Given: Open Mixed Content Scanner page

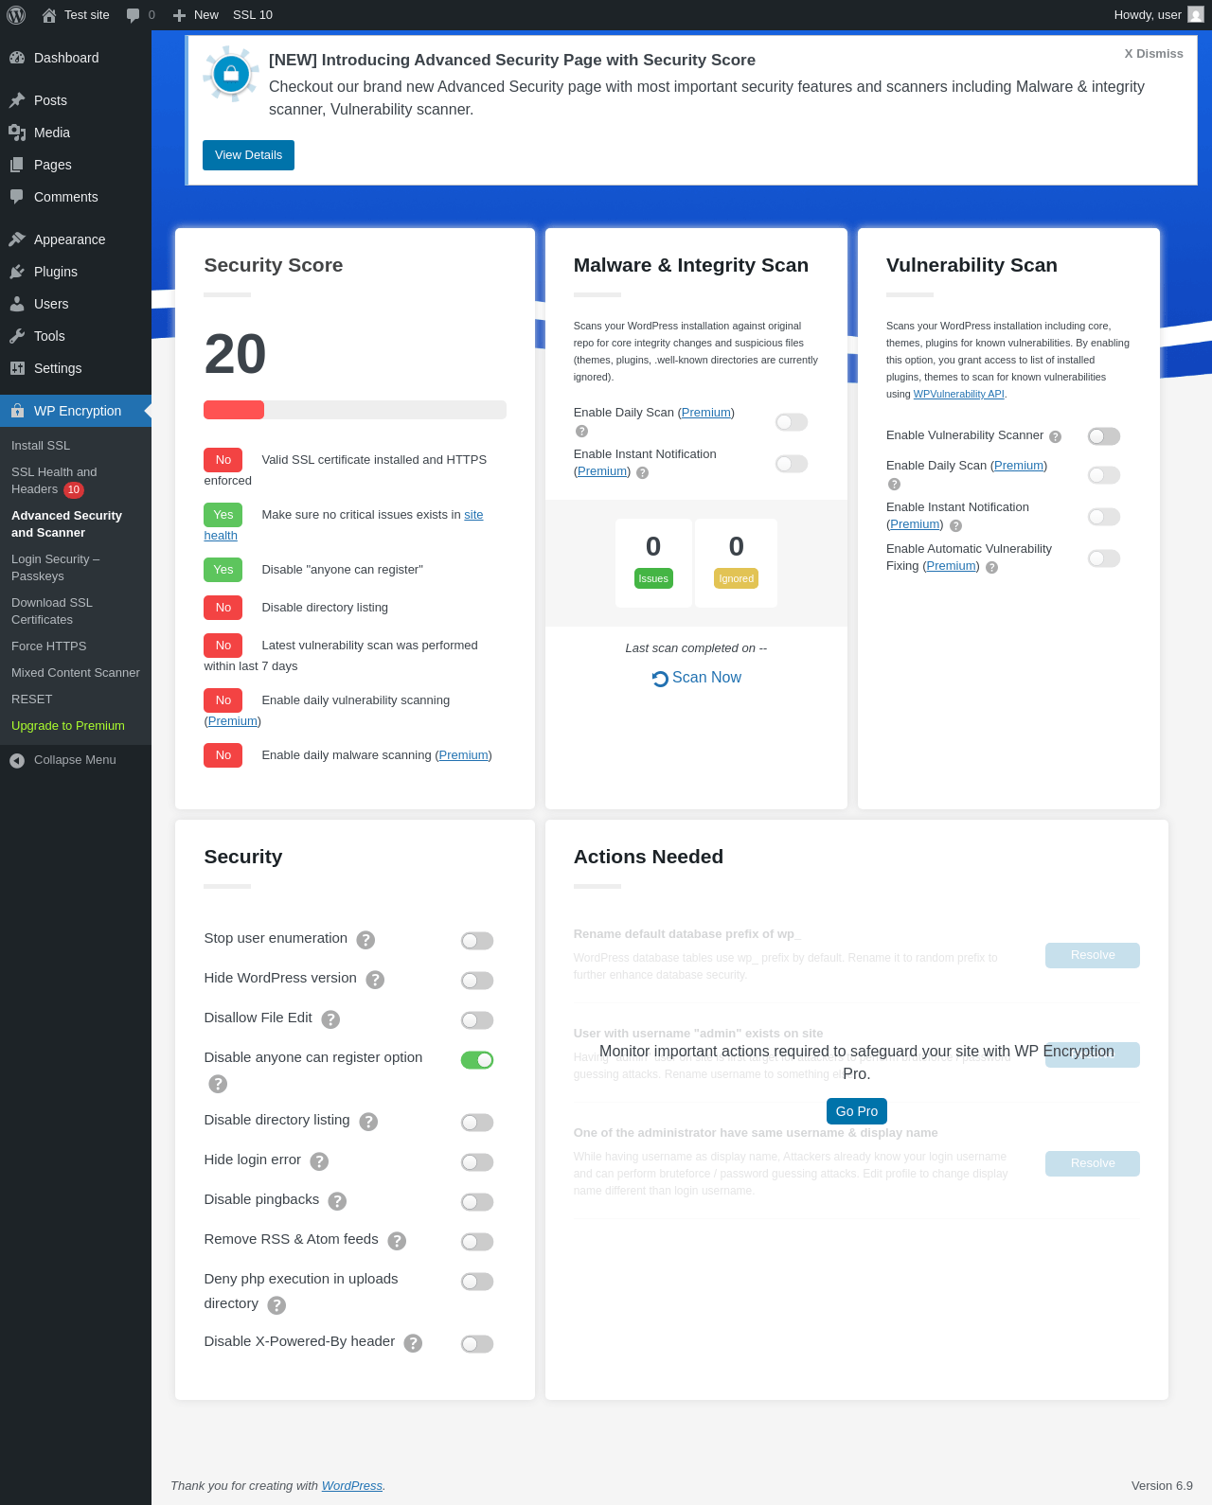Looking at the screenshot, I should (x=76, y=673).
